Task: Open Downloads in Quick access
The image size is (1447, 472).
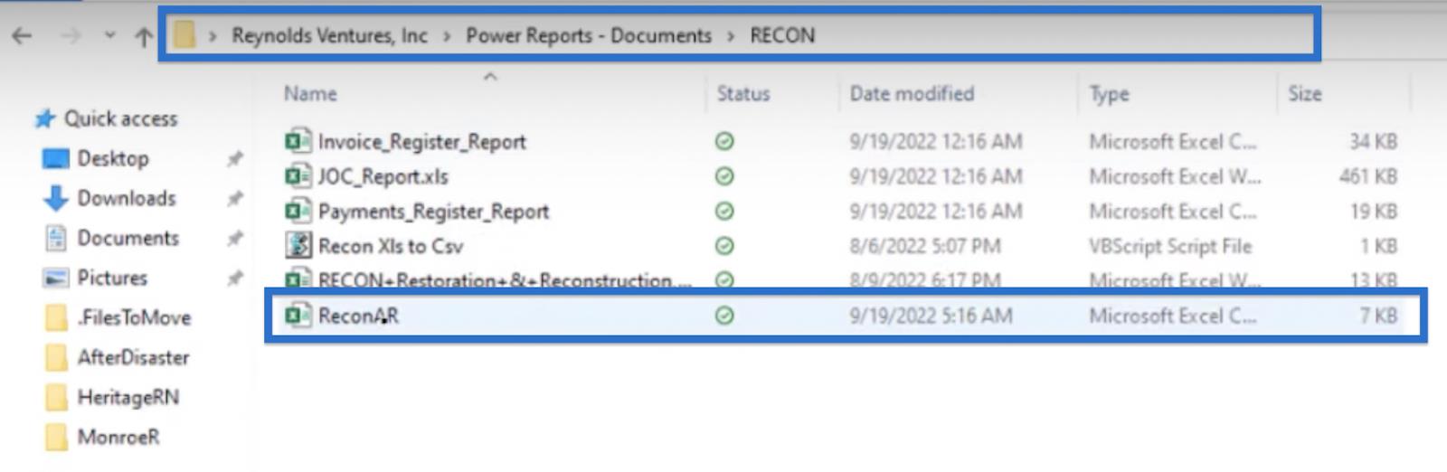Action: coord(127,198)
